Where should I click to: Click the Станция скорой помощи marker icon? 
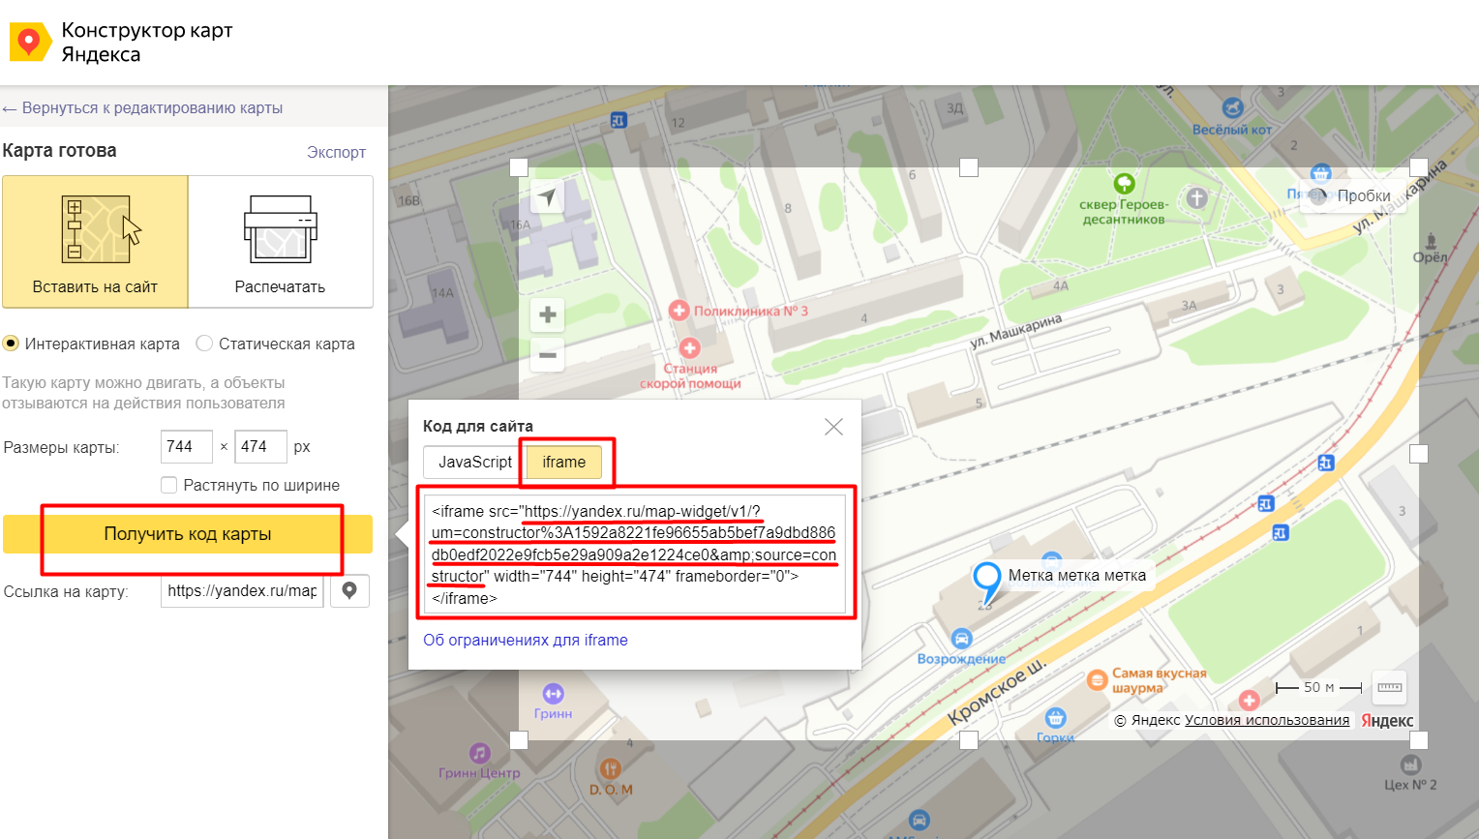point(690,348)
